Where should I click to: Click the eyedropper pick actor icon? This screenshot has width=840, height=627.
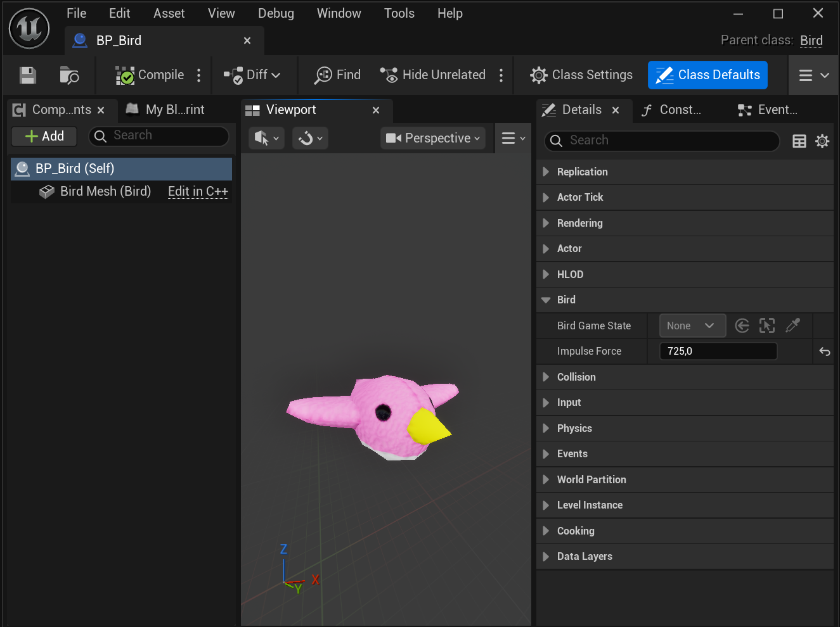tap(792, 326)
